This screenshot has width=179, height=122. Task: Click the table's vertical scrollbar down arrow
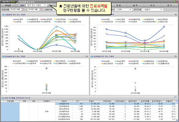pos(177,120)
